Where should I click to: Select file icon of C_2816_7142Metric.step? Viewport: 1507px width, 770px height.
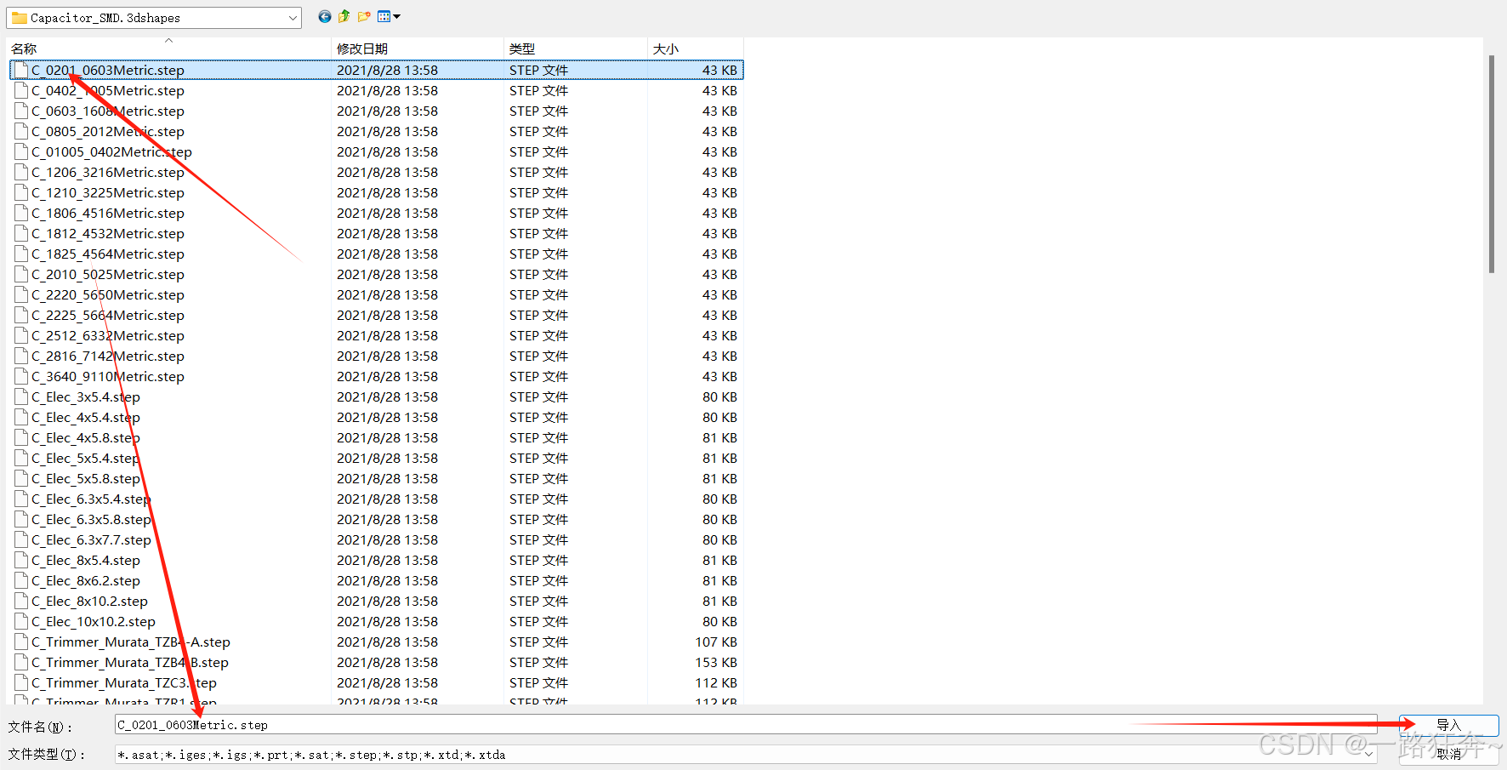(x=21, y=356)
